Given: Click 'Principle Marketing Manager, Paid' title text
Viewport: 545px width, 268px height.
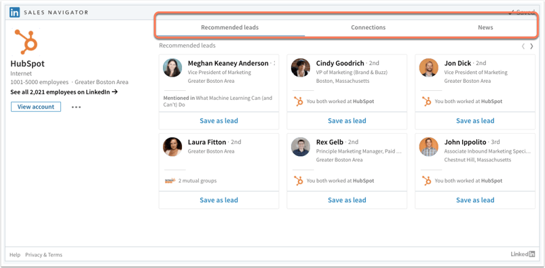Looking at the screenshot, I should point(359,151).
